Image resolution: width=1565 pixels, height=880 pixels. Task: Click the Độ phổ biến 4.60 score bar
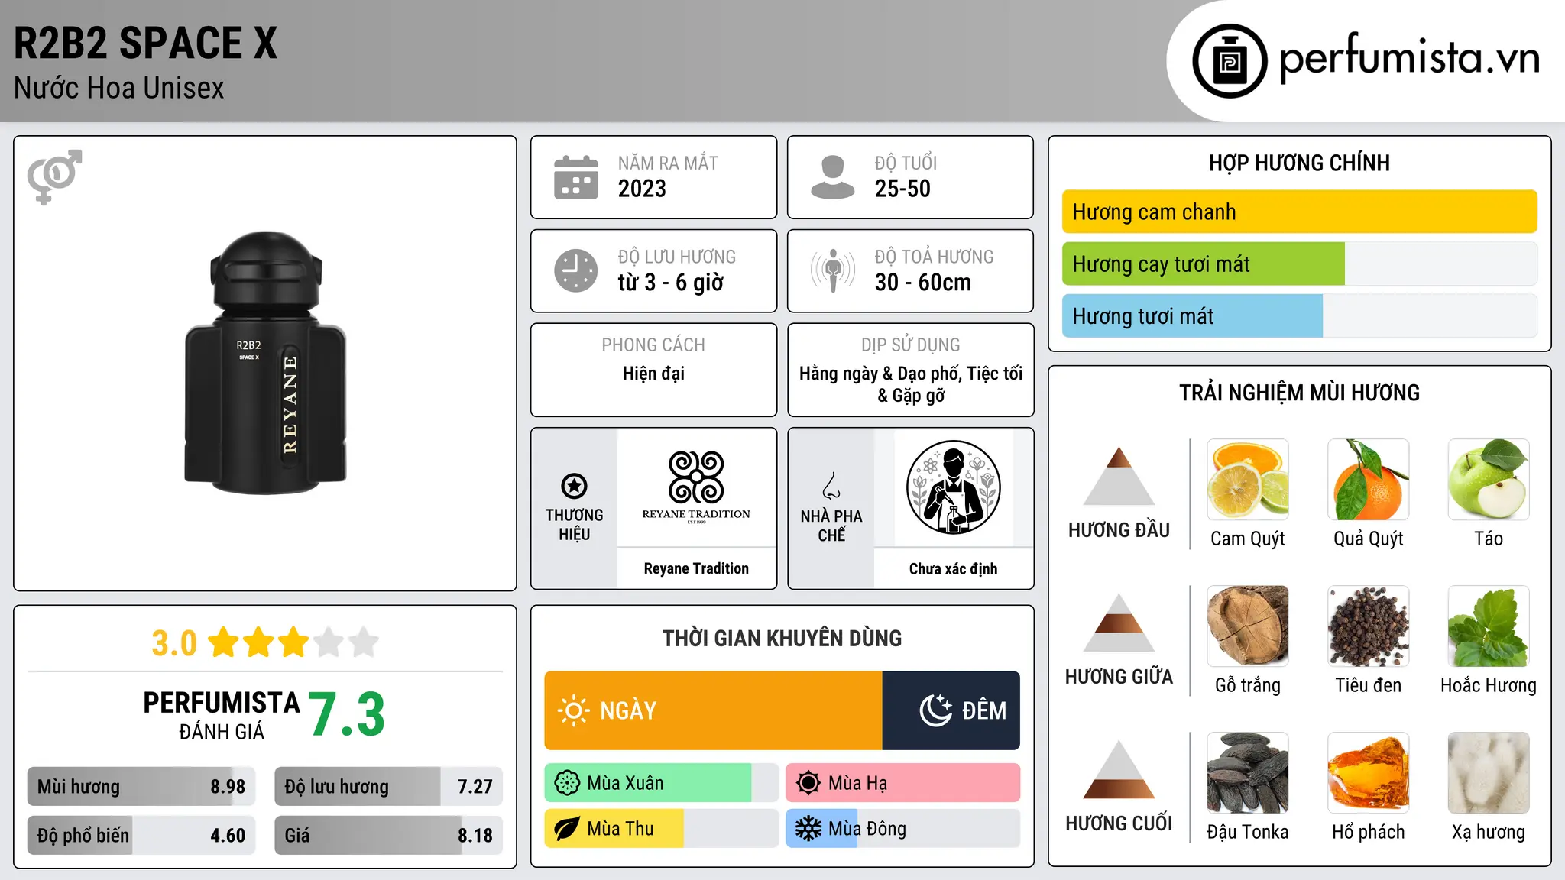click(x=141, y=835)
